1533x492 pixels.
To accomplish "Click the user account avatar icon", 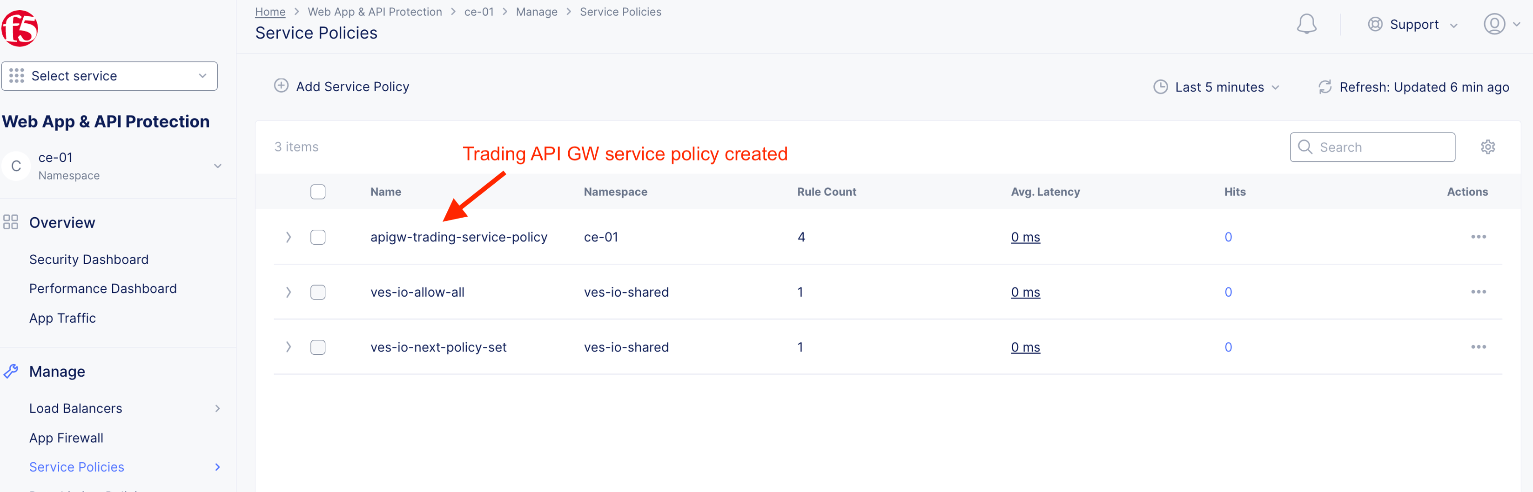I will tap(1494, 24).
